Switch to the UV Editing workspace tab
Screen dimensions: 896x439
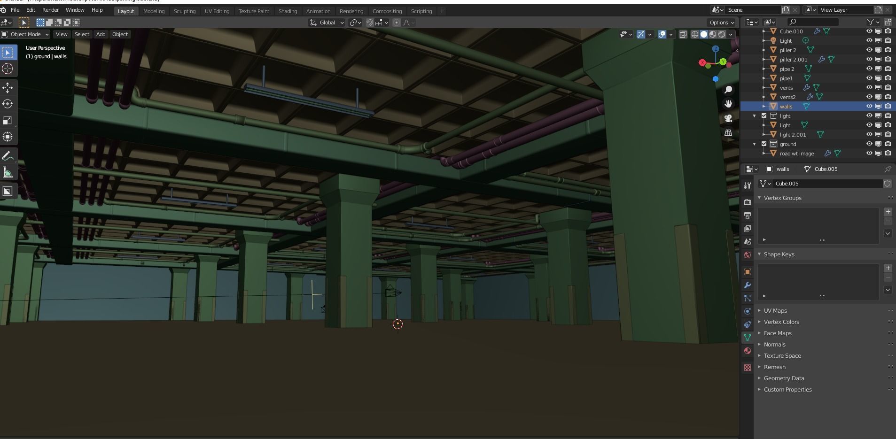tap(217, 11)
